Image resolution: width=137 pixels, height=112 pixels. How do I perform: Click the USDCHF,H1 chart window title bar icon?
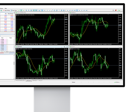click(16, 47)
